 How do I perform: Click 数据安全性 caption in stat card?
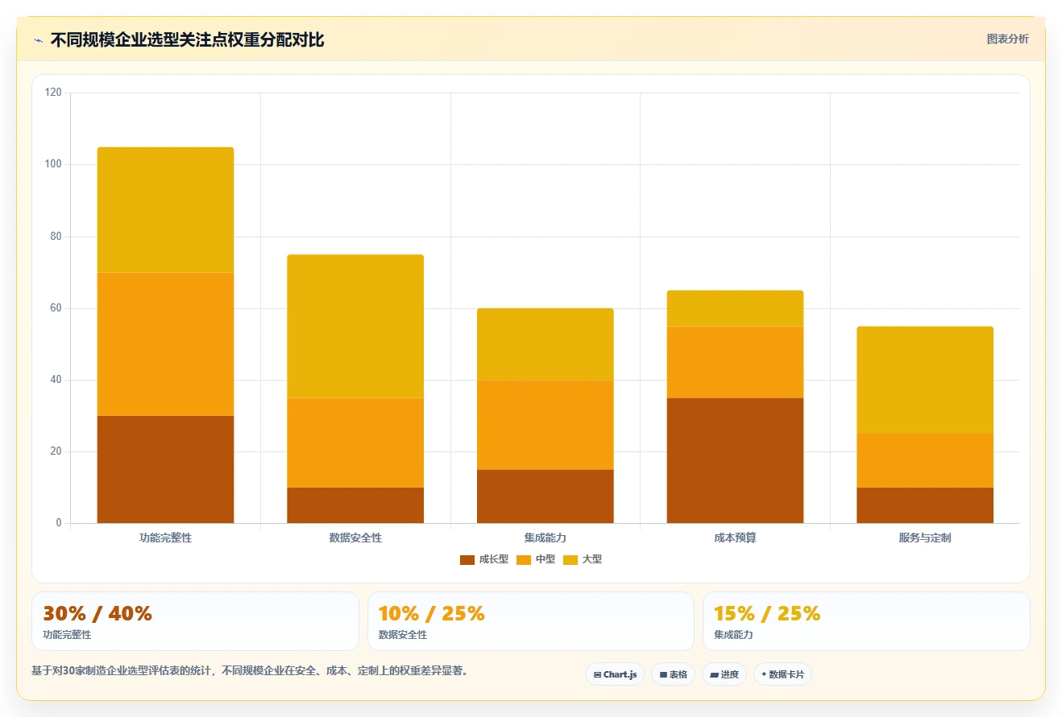click(x=403, y=635)
